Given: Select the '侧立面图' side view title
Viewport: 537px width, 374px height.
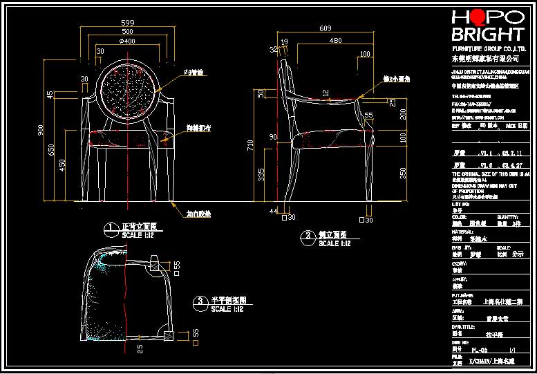Looking at the screenshot, I should [332, 234].
